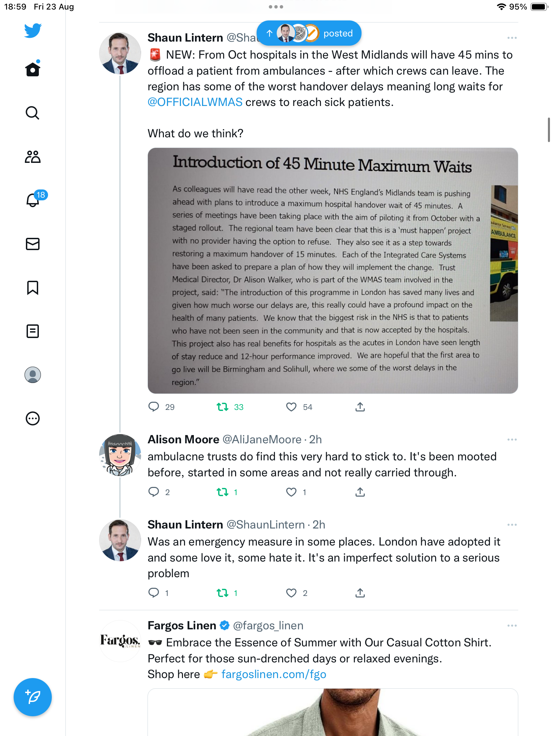Open more options on Alison Moore's reply

[x=512, y=440]
